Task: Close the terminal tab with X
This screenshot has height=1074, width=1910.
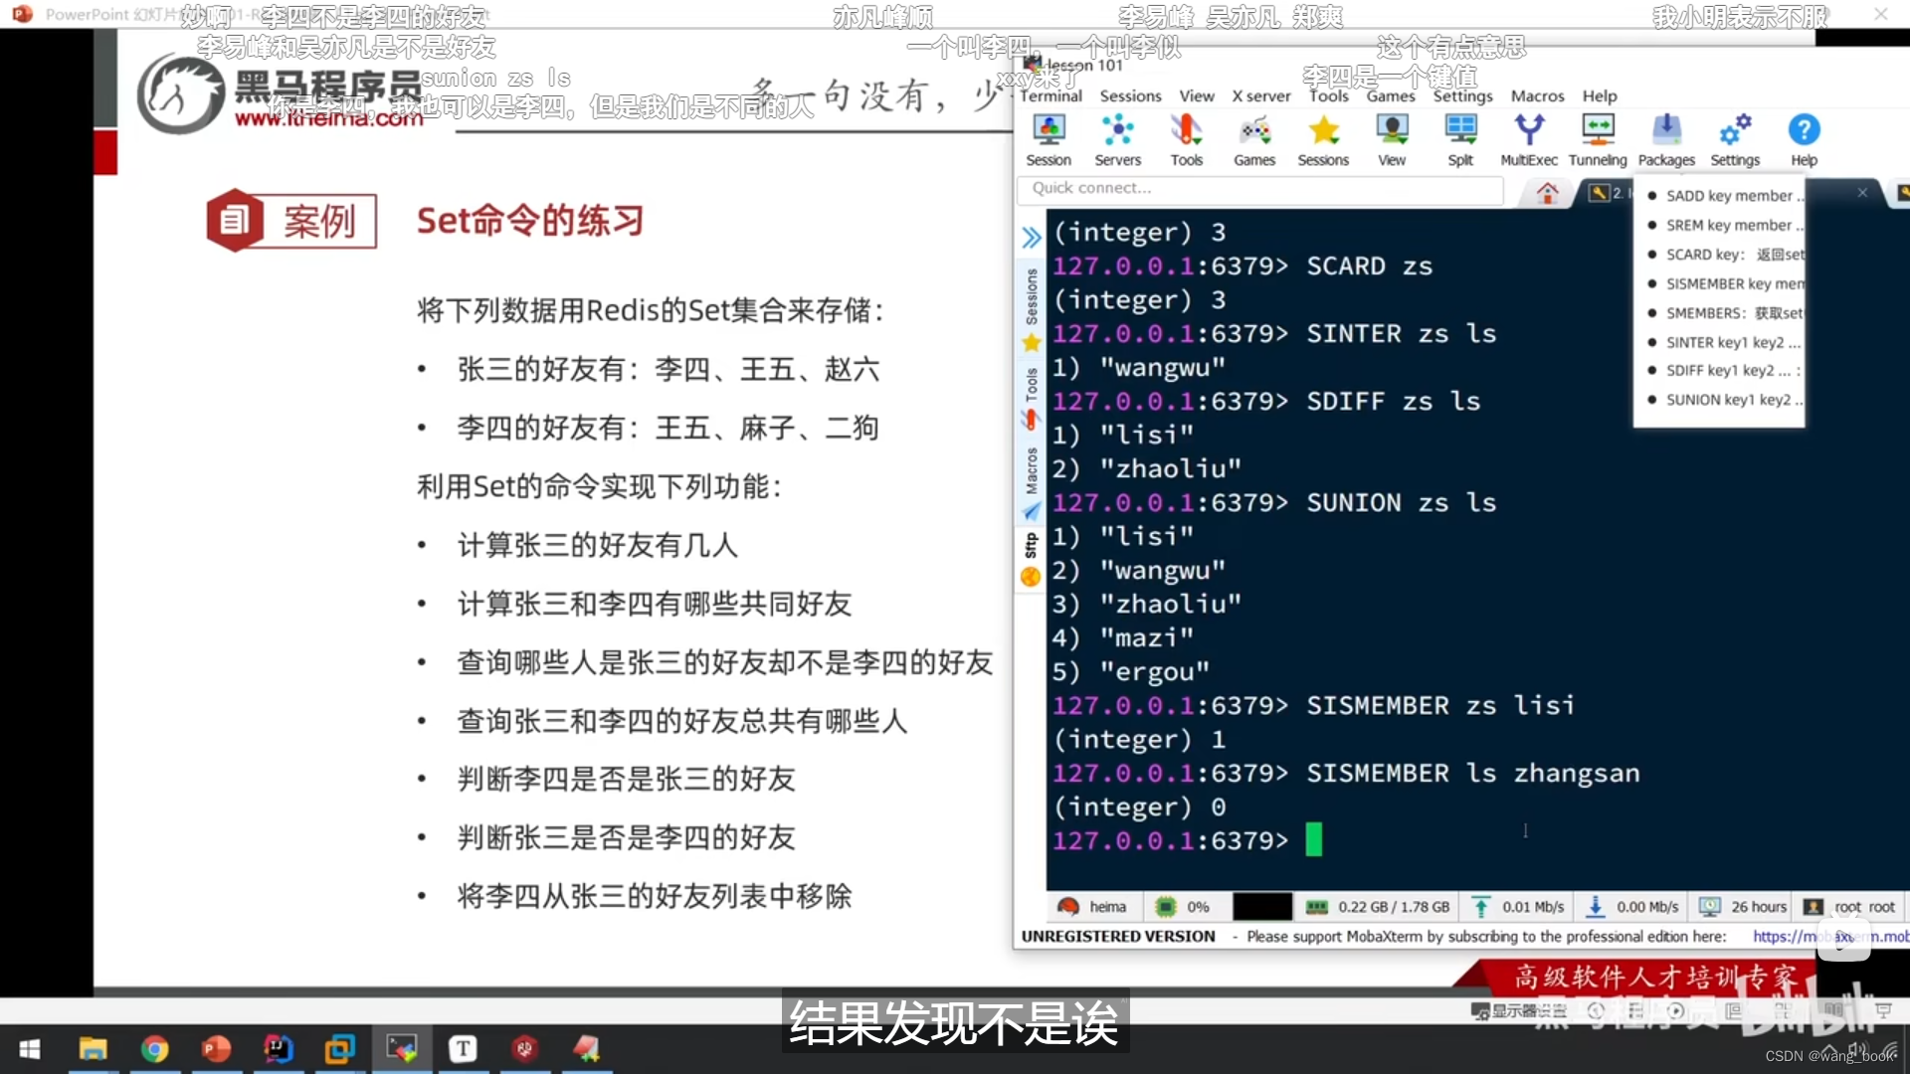Action: pyautogui.click(x=1862, y=193)
